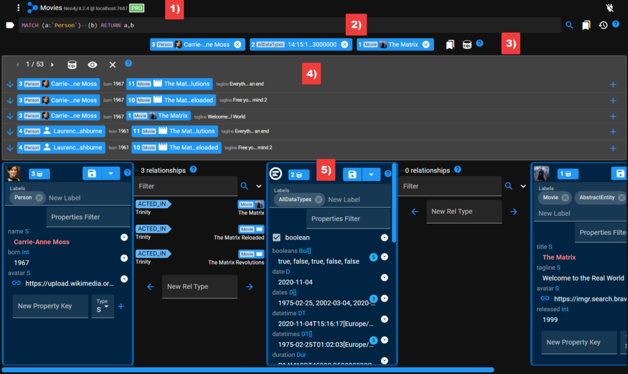Select Person 4 Laurenc...shburne chip in fourth row

(x=62, y=131)
